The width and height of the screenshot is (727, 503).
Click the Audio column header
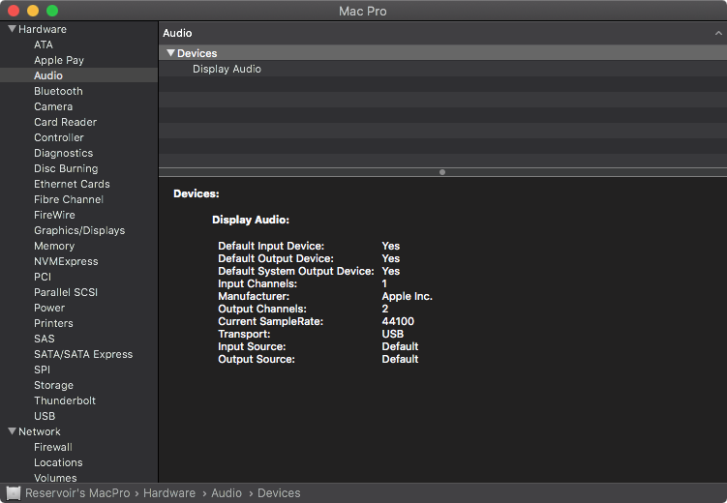(177, 33)
